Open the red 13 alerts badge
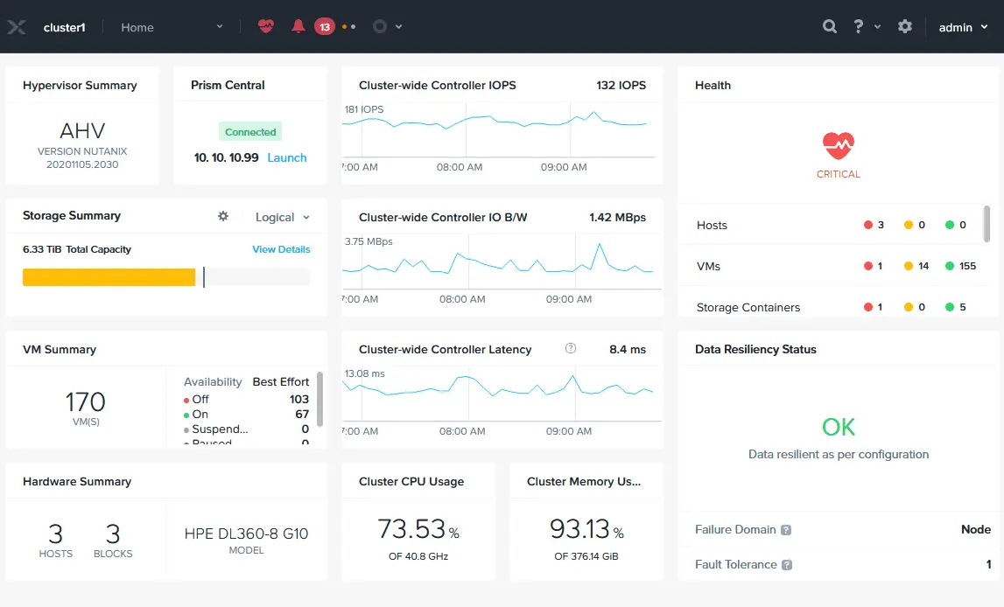Image resolution: width=1004 pixels, height=607 pixels. 325,27
